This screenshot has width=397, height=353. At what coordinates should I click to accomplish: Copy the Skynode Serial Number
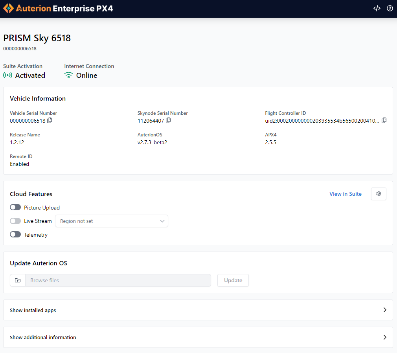tap(168, 120)
